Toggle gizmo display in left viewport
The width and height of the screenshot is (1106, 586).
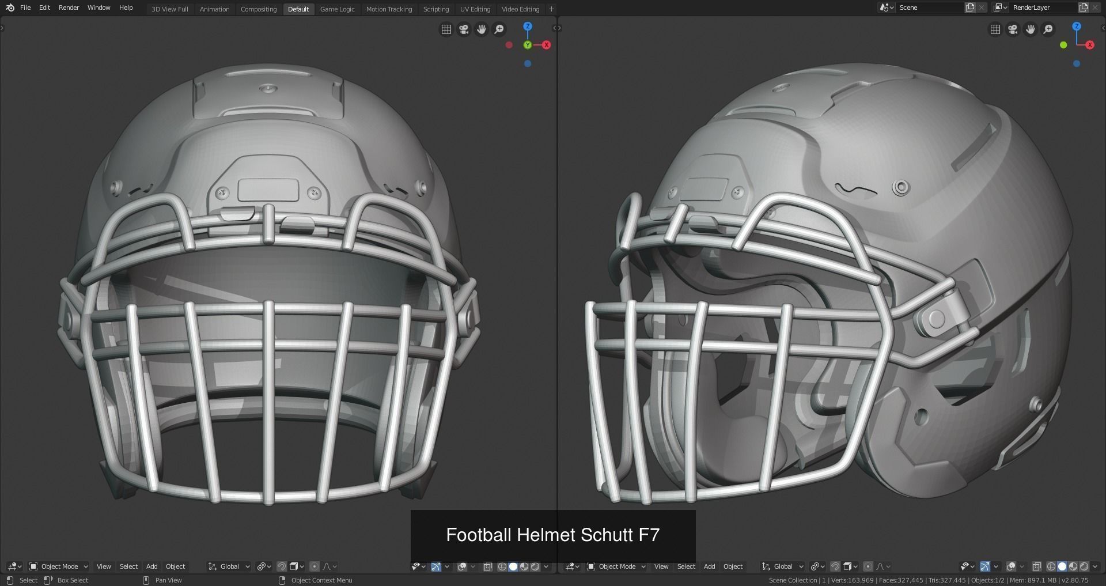coord(436,566)
